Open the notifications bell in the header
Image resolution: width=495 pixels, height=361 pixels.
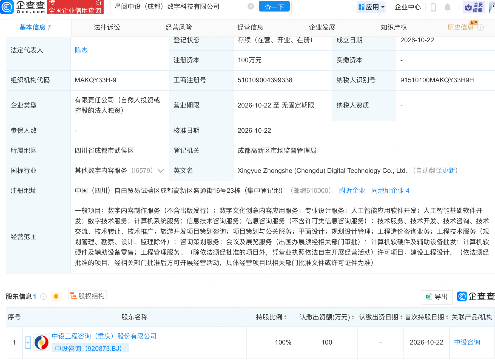click(448, 7)
